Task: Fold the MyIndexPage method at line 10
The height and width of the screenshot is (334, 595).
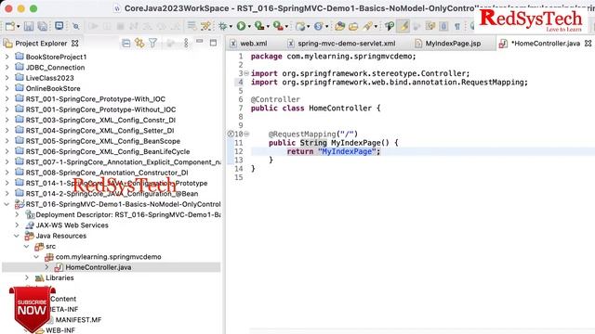Action: point(246,134)
